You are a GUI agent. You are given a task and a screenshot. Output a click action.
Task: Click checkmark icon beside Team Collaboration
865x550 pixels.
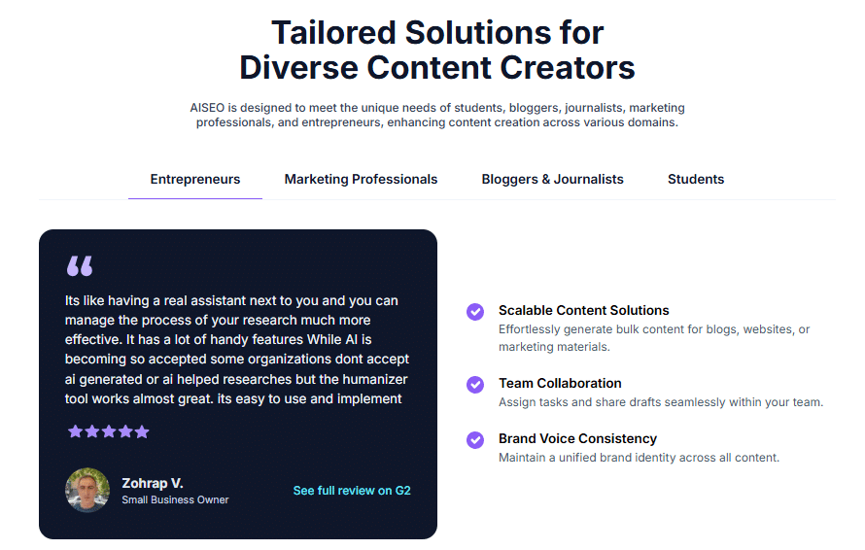(475, 384)
